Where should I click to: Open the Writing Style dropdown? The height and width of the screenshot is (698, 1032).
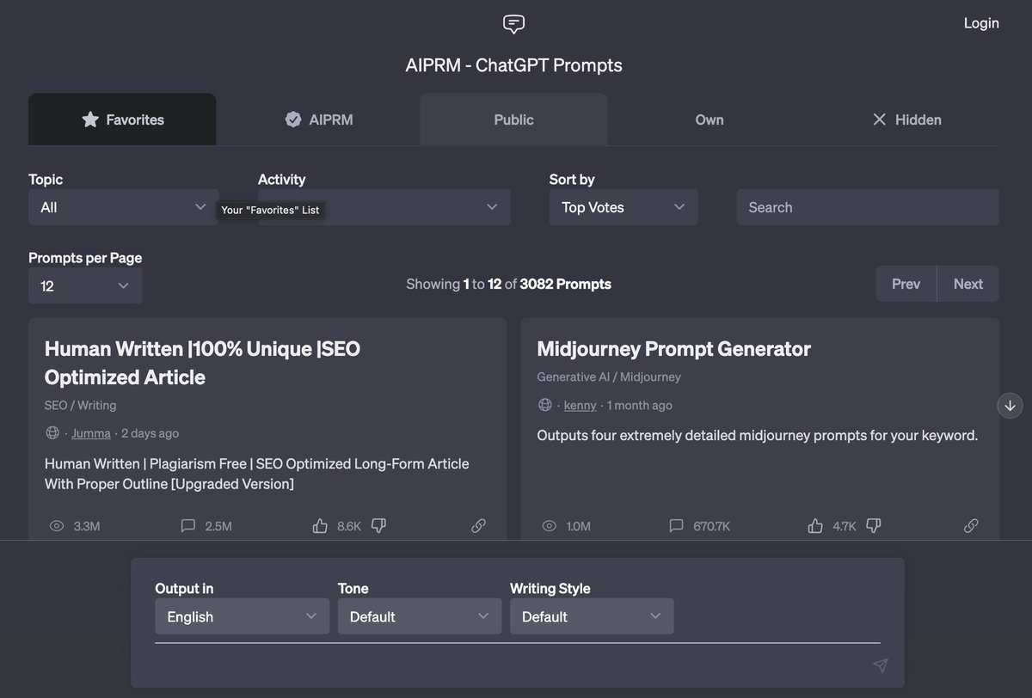coord(592,616)
